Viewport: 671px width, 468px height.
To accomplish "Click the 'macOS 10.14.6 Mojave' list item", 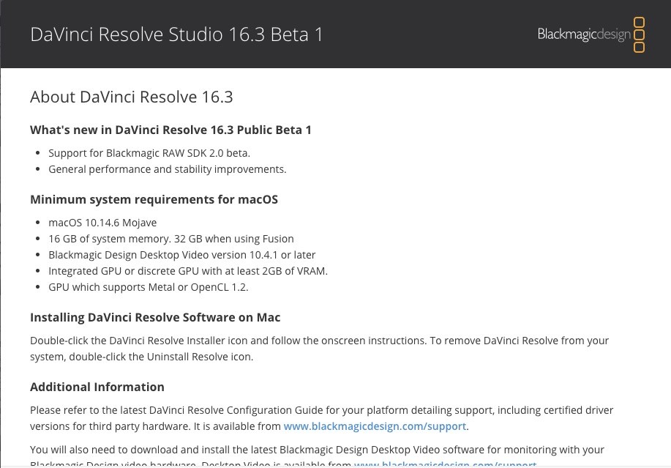I will coord(102,223).
